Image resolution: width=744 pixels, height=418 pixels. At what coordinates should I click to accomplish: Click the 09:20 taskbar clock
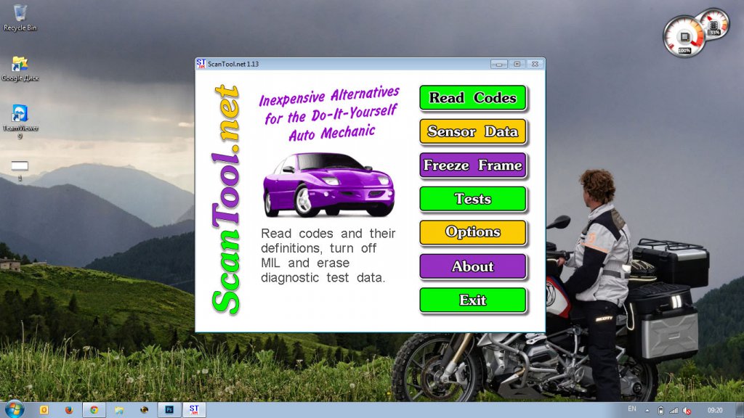715,411
